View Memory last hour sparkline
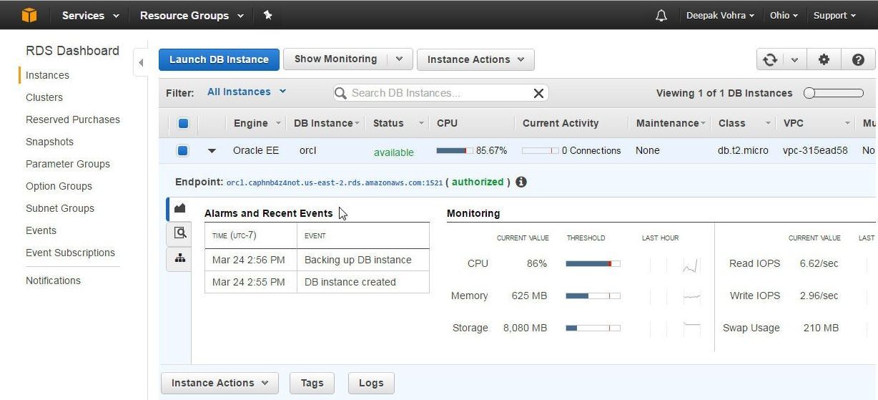This screenshot has height=400, width=878. [x=691, y=296]
